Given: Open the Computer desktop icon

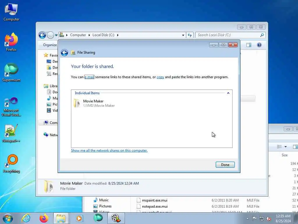Looking at the screenshot, I should [11, 12].
